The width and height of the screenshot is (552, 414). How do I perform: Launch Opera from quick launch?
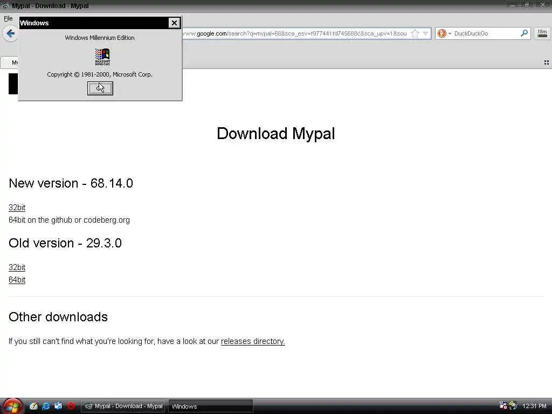coord(71,406)
